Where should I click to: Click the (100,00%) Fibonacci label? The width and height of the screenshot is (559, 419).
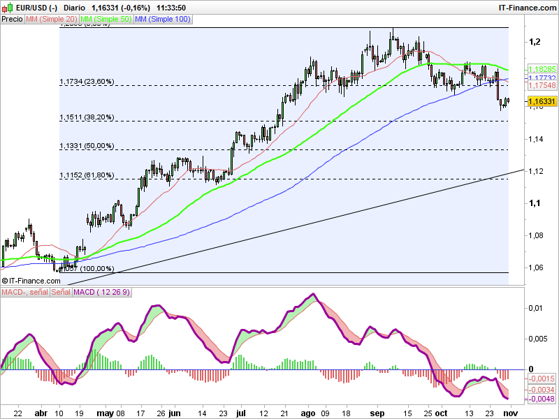point(97,269)
